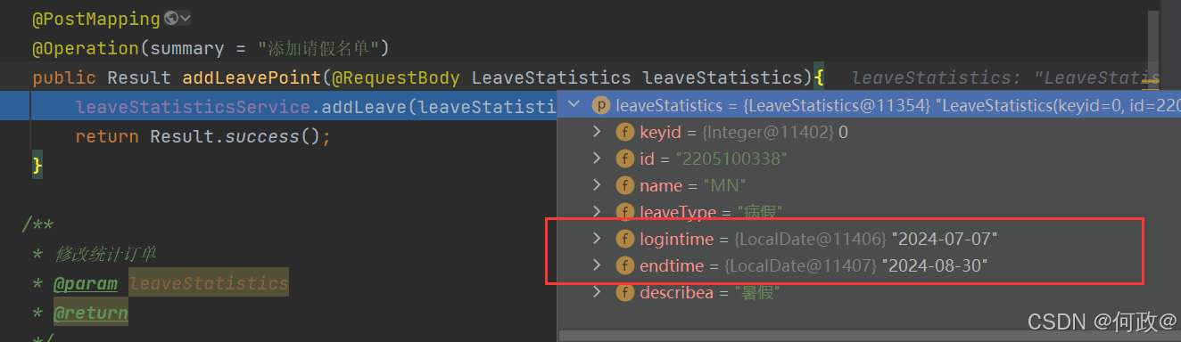This screenshot has width=1181, height=342.
Task: Click field icon beside id
Action: (x=624, y=159)
